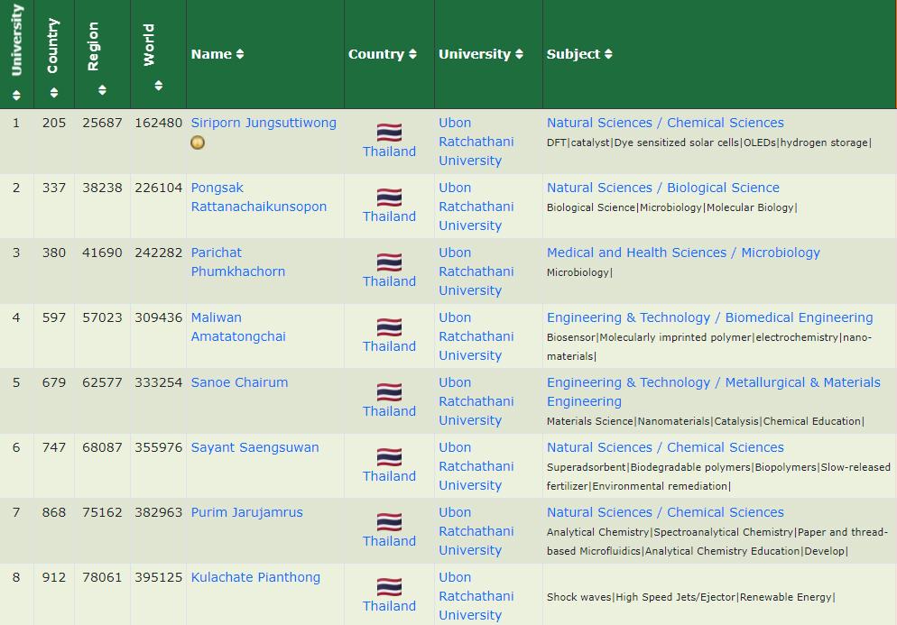Open Ubon Ratchathani University link, Kulachate row
The image size is (897, 625).
pyautogui.click(x=476, y=596)
